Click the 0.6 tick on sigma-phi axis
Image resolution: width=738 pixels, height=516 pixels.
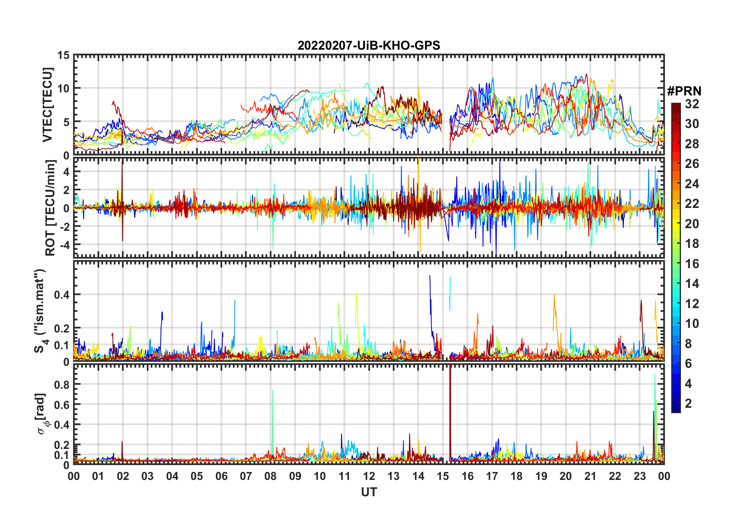click(x=62, y=405)
